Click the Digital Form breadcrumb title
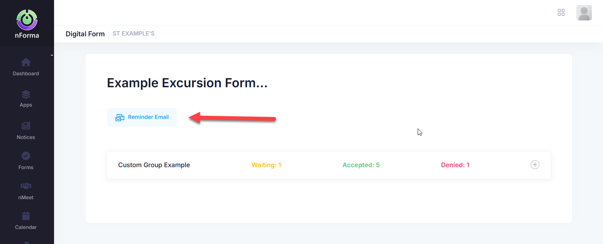Image resolution: width=603 pixels, height=244 pixels. pos(85,34)
